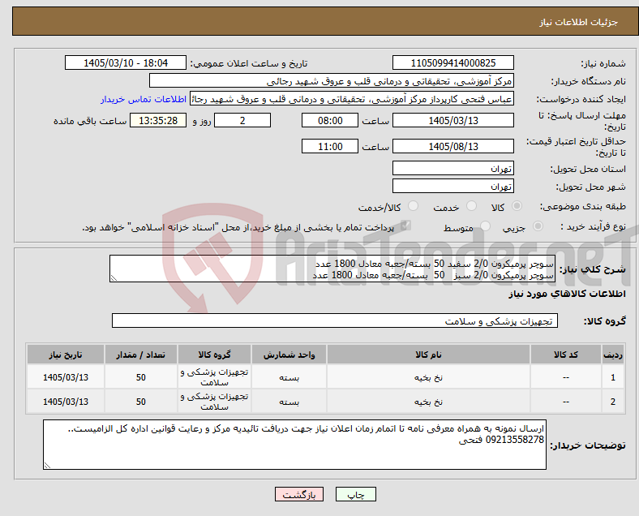This screenshot has width=639, height=516.
Task: Click the request creator عباس فتحی field
Action: (x=352, y=99)
